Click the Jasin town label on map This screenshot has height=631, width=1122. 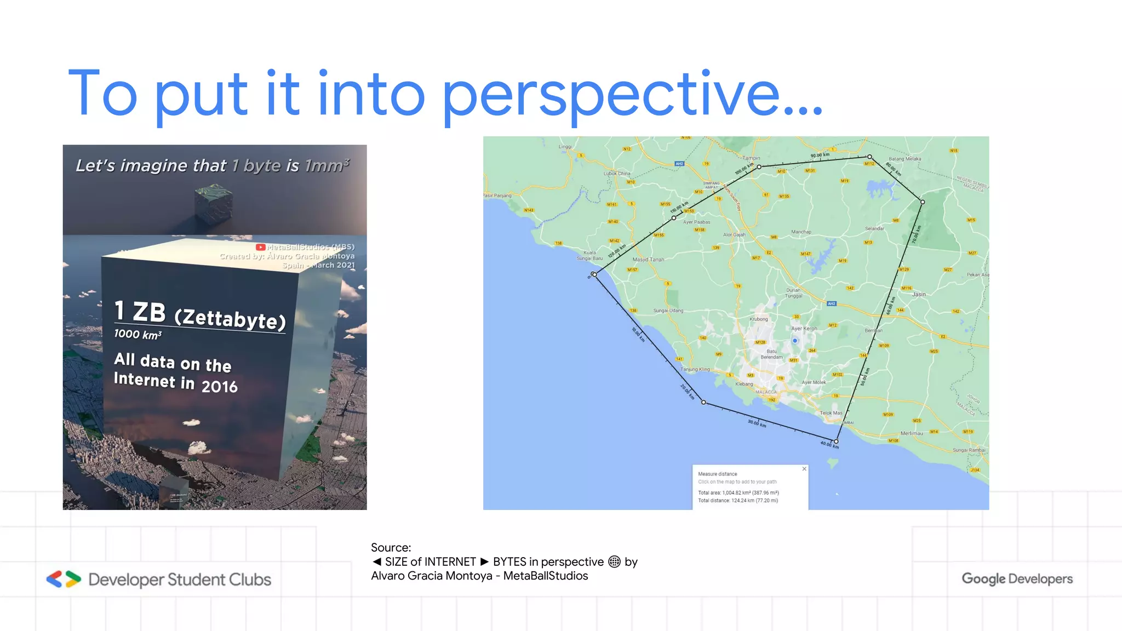pos(919,295)
